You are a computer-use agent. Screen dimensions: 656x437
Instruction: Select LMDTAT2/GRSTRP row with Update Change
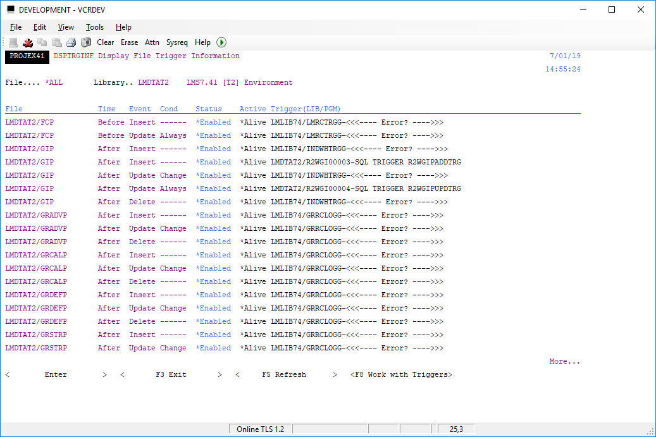(x=224, y=348)
